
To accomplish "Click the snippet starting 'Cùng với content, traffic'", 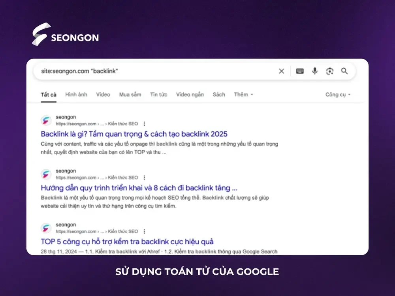I will (x=160, y=148).
